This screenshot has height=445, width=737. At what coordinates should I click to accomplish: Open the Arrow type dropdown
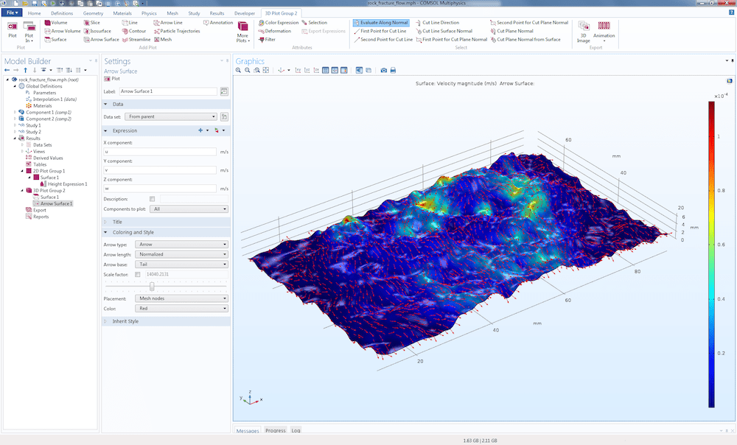pos(181,244)
